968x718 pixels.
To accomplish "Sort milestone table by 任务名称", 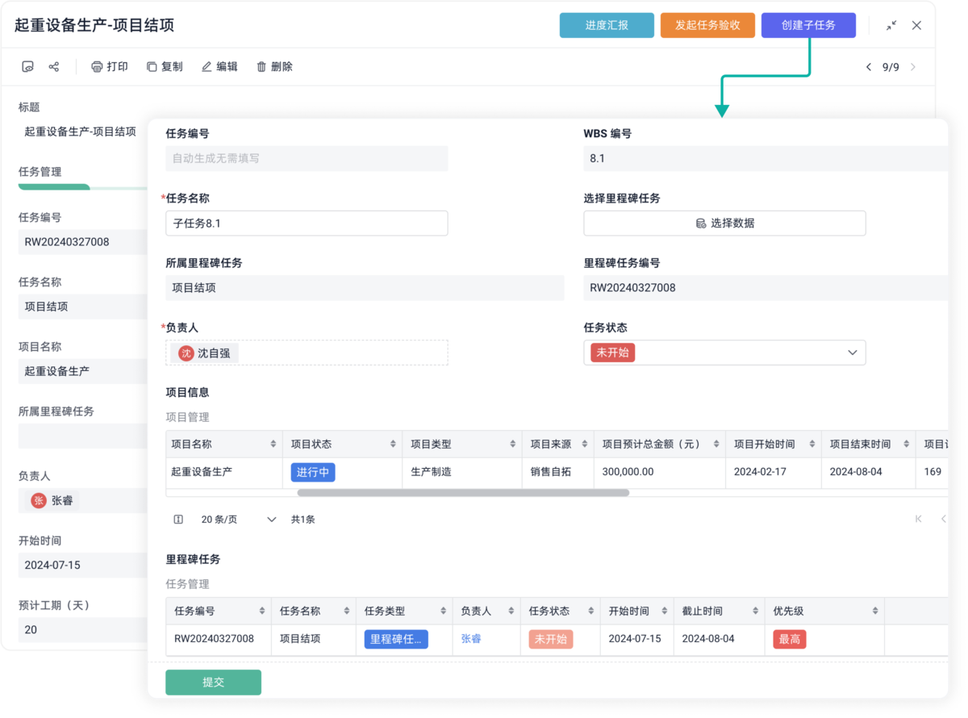I will pos(347,612).
